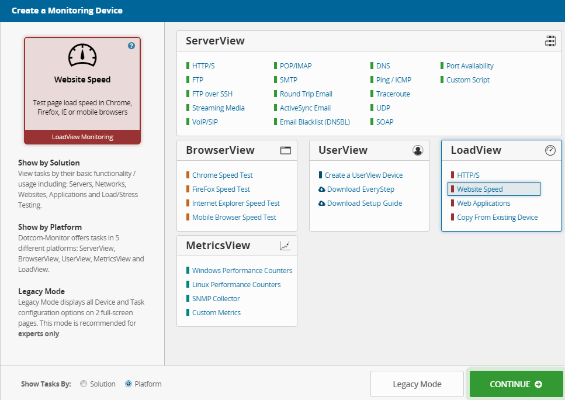The width and height of the screenshot is (565, 400).
Task: Click the Show by Solution heading
Action: coord(49,163)
